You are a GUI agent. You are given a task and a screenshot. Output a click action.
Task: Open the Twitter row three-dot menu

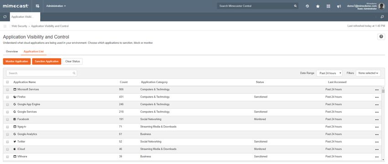pos(377,142)
